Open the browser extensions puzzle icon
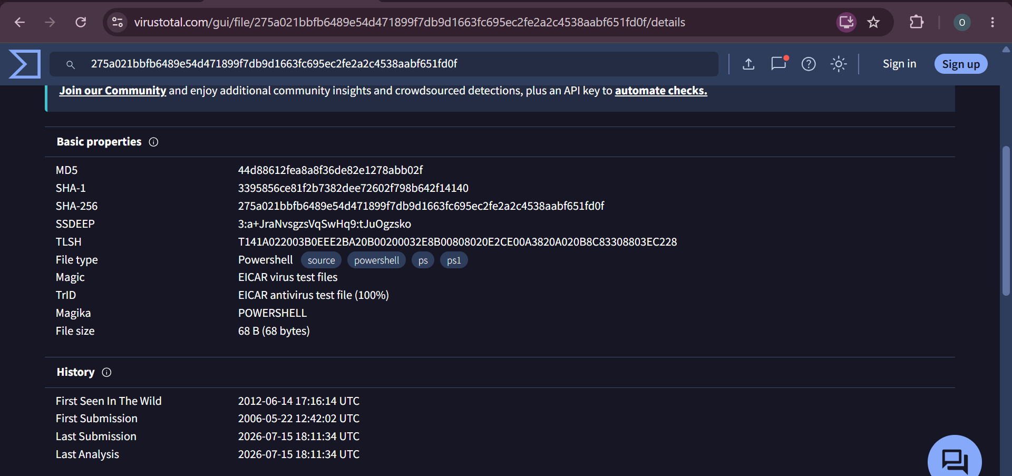Viewport: 1012px width, 476px height. [x=917, y=22]
